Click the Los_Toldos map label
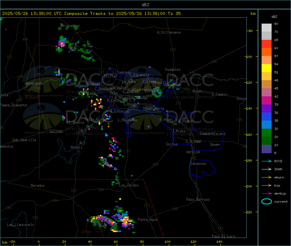The width and height of the screenshot is (291, 246). click(x=129, y=185)
